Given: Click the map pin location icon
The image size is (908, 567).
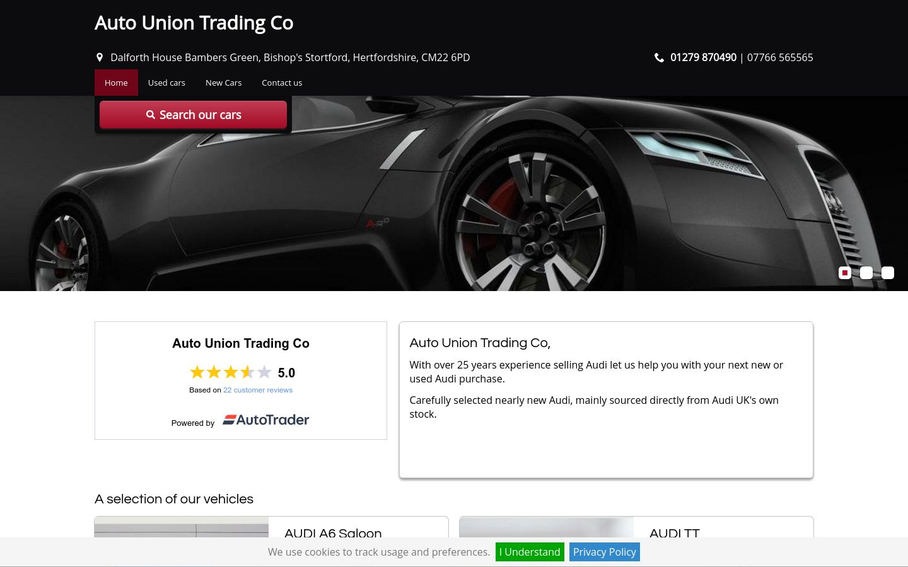Looking at the screenshot, I should pyautogui.click(x=99, y=57).
